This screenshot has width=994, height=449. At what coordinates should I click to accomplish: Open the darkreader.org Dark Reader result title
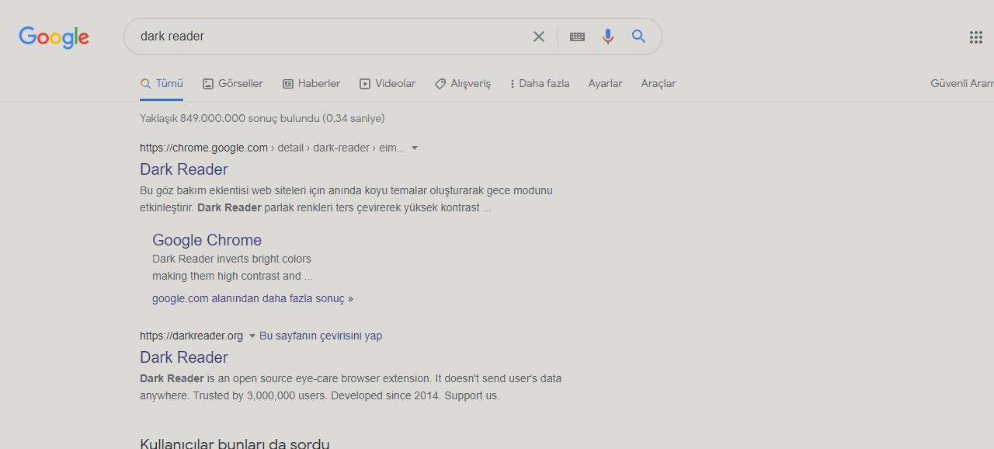(x=184, y=357)
